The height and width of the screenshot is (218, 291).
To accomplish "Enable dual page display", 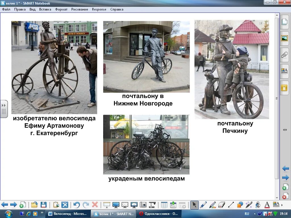I will click(134, 205).
